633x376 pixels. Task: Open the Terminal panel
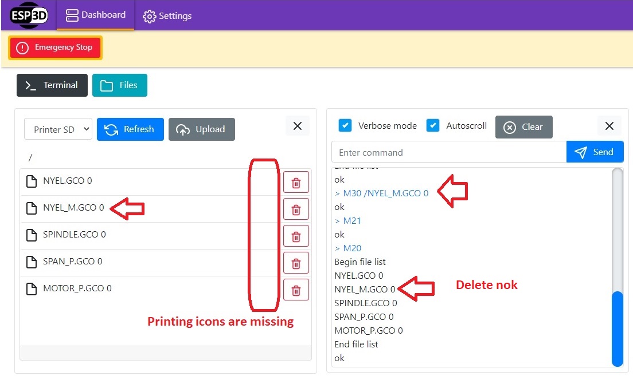click(x=52, y=85)
